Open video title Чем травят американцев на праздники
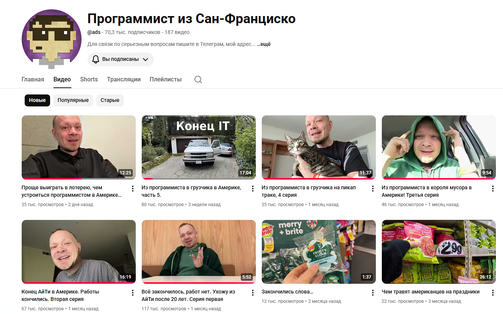This screenshot has height=314, width=503. pyautogui.click(x=430, y=292)
